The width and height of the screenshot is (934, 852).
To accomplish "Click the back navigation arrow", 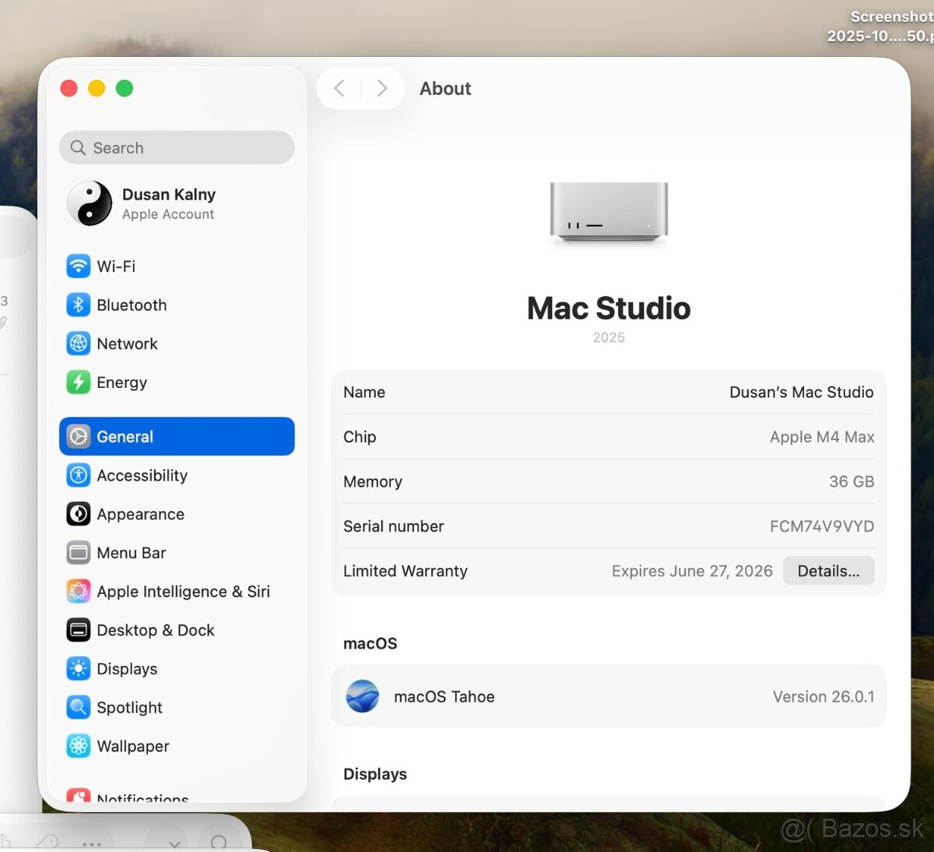I will [x=339, y=88].
